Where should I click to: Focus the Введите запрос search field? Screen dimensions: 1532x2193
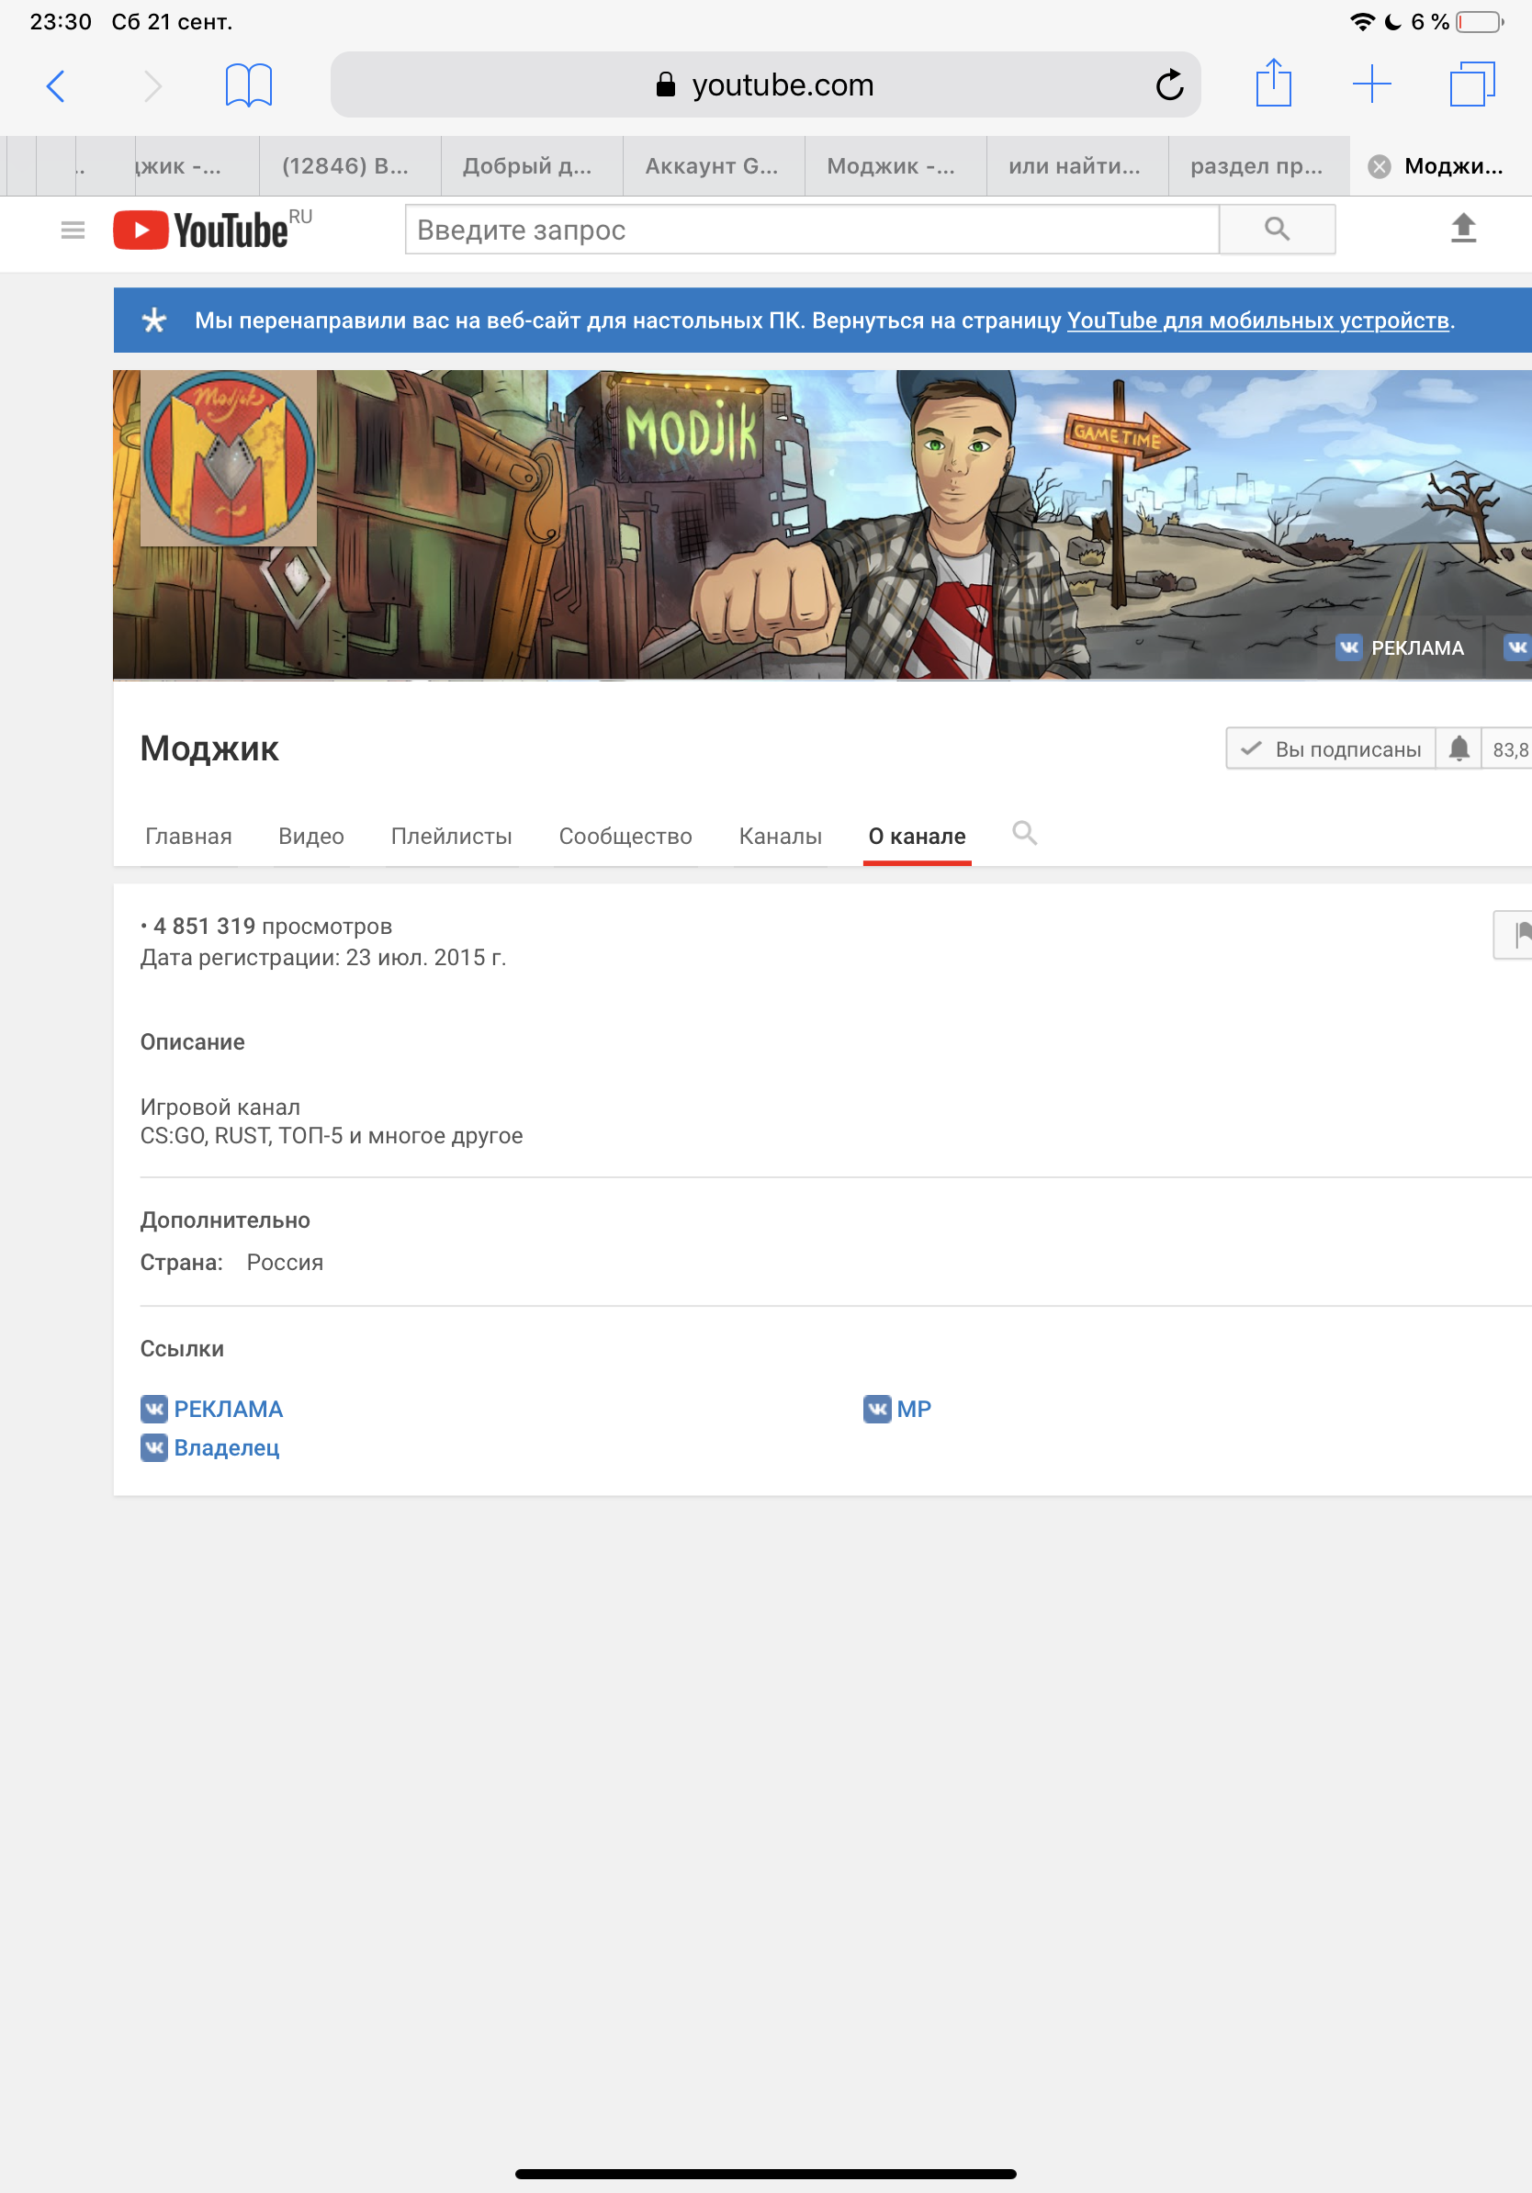812,230
